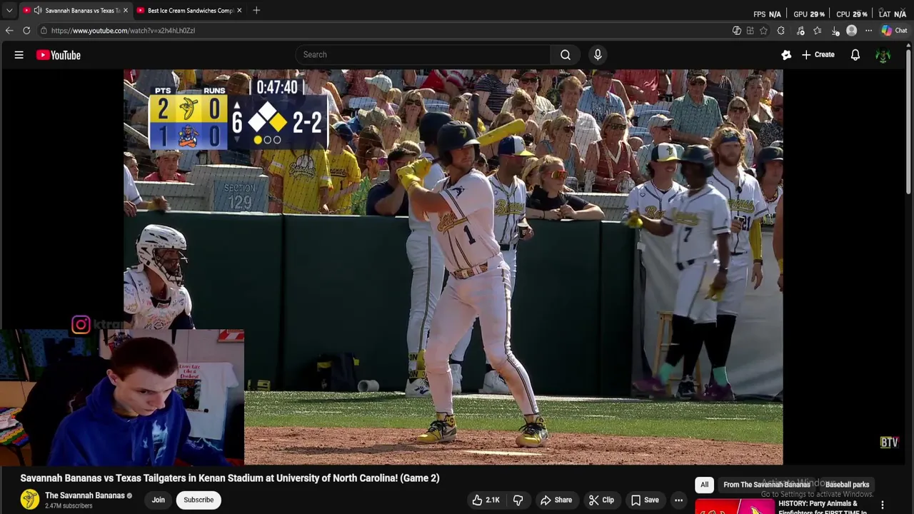Expand the tab list chevron
Image resolution: width=914 pixels, height=514 pixels.
click(9, 11)
